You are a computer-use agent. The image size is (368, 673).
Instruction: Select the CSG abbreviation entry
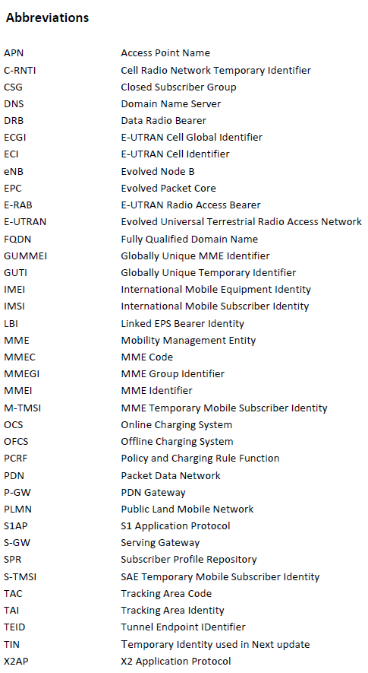click(x=14, y=87)
